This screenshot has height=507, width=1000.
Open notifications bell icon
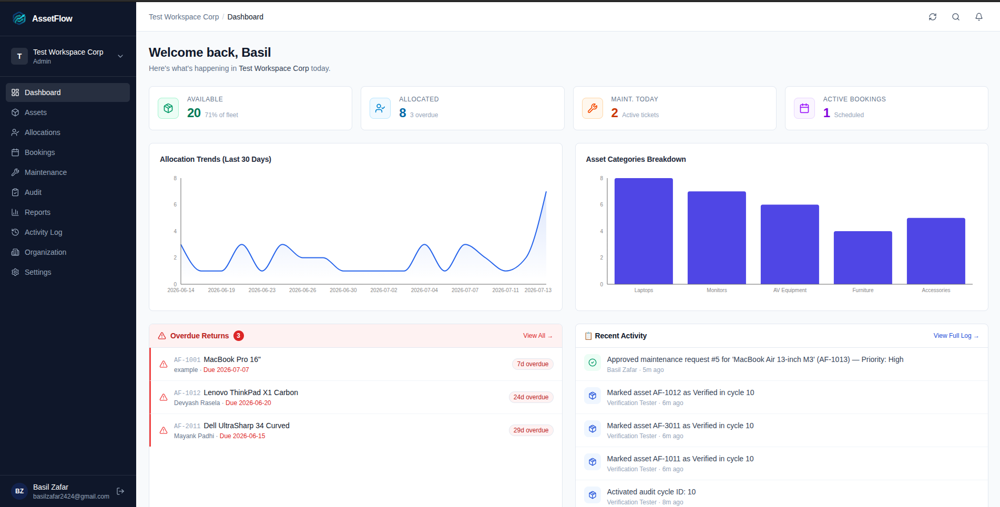coord(979,17)
